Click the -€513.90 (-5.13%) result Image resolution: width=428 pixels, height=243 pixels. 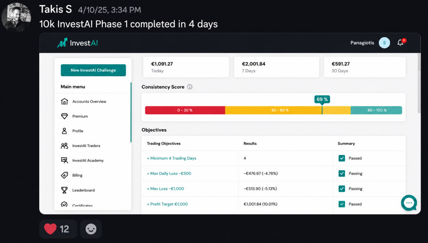click(260, 189)
